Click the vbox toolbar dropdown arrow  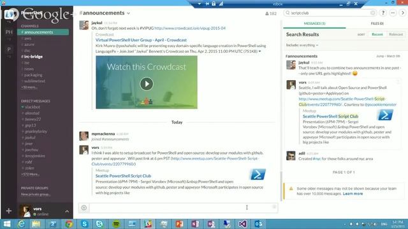click(x=199, y=4)
